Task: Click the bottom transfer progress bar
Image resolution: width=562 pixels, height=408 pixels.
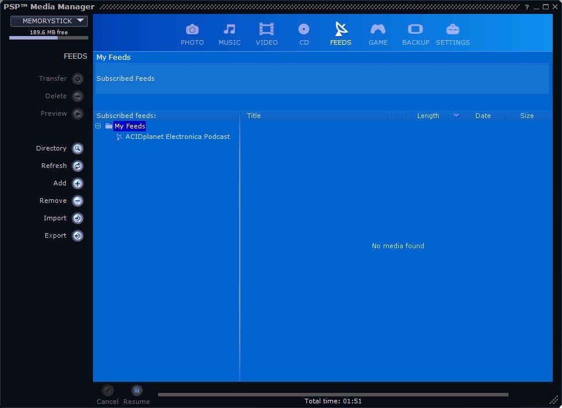Action: 333,395
